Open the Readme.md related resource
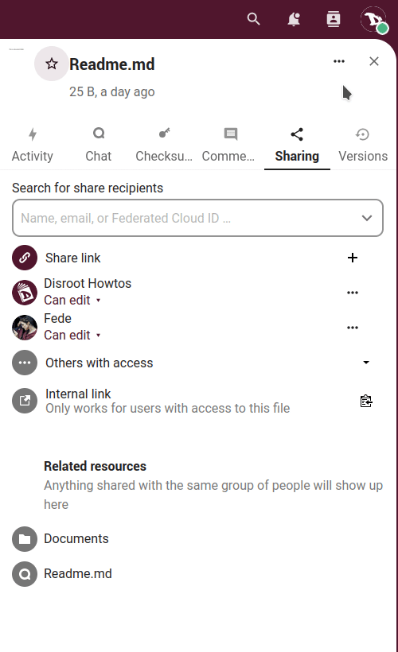398x652 pixels. click(x=77, y=574)
